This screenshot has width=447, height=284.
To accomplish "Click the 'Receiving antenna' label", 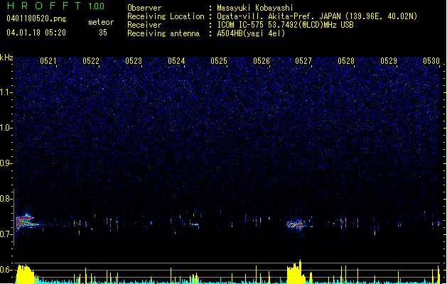I will [163, 33].
